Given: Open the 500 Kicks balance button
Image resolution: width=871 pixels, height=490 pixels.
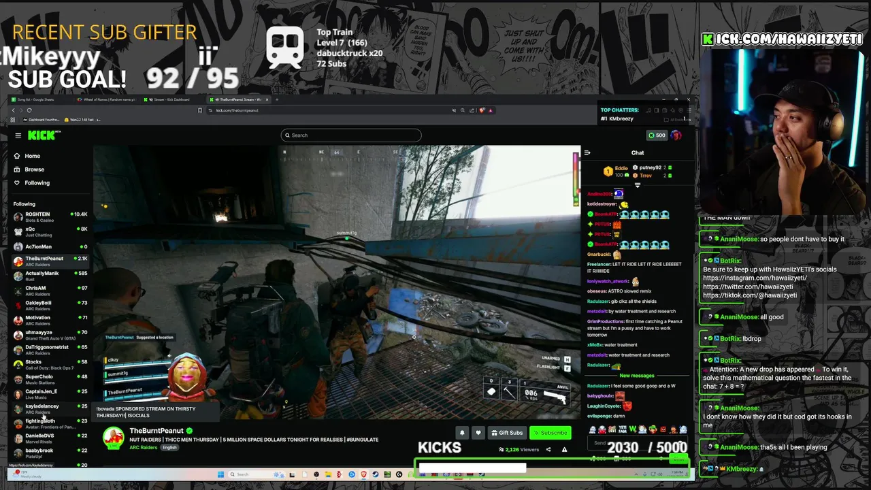Looking at the screenshot, I should pyautogui.click(x=657, y=135).
